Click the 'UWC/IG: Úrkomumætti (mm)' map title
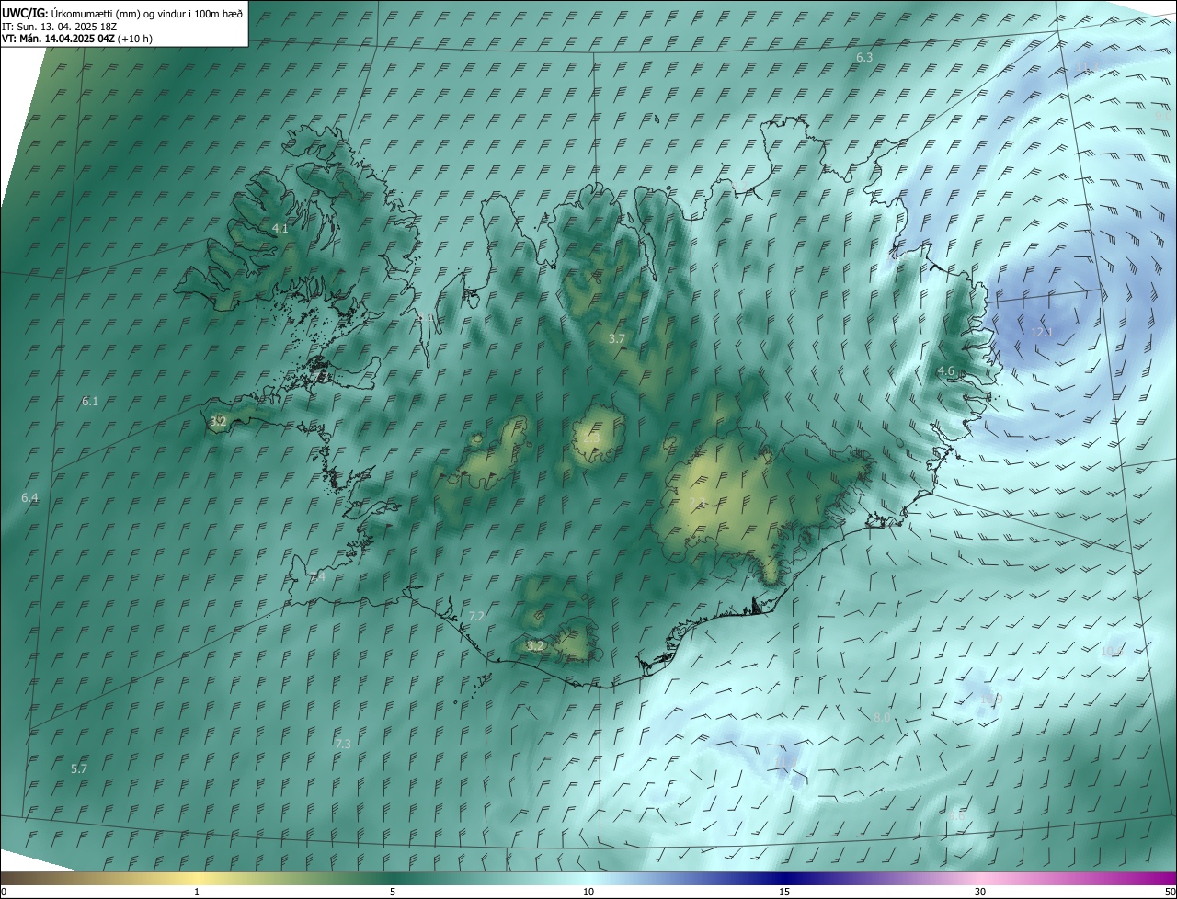 pyautogui.click(x=71, y=13)
